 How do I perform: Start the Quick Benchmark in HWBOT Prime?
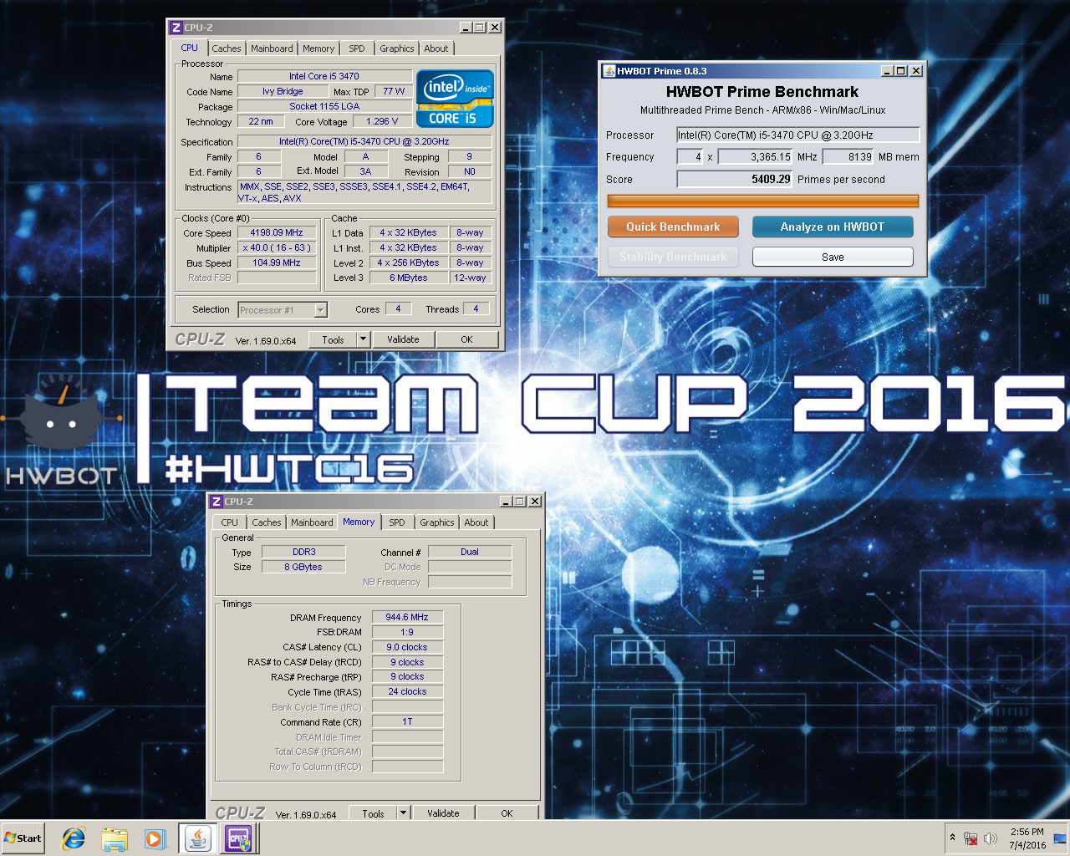point(673,227)
